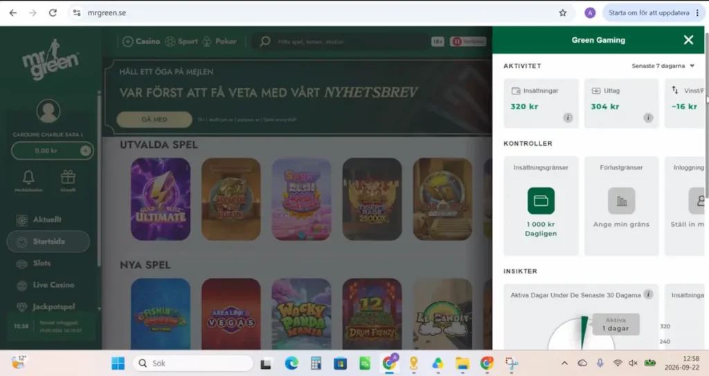Viewport: 709px width, 376px height.
Task: Open notifications bell in sidebar
Action: point(28,178)
